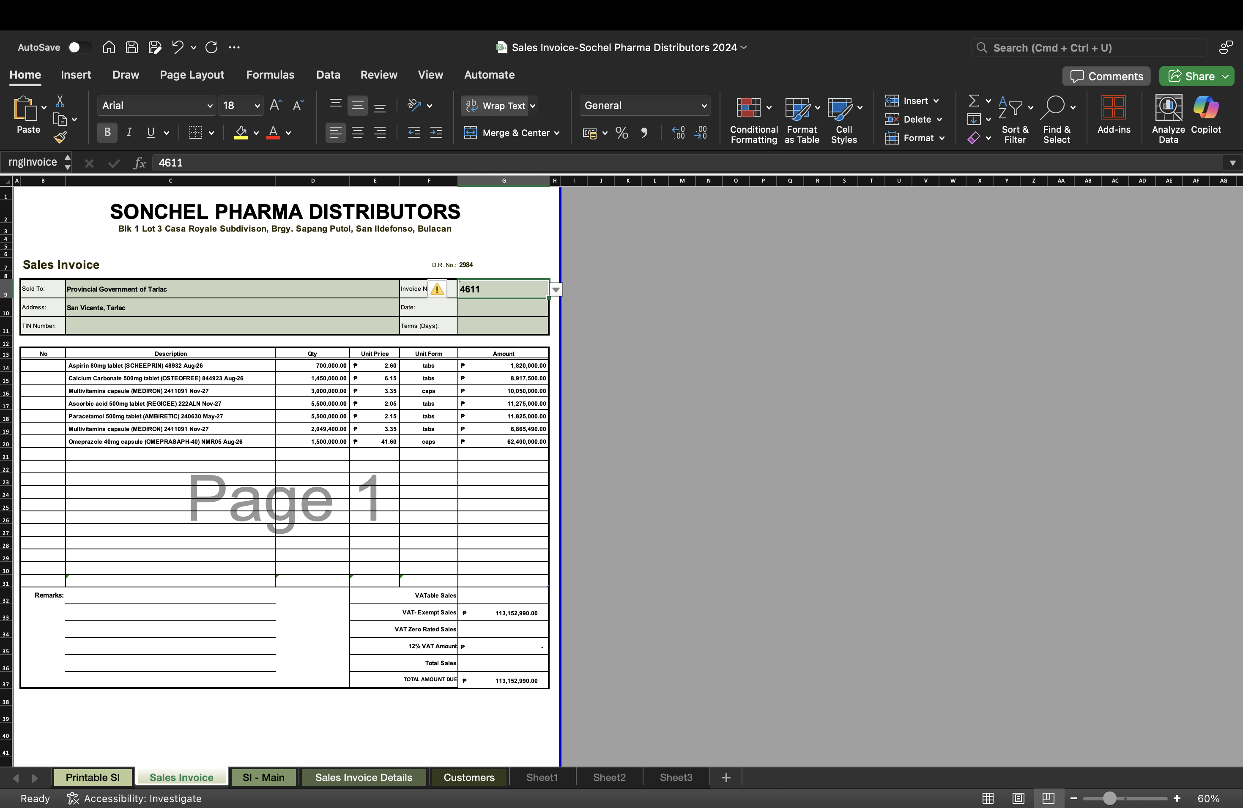Open the Insert ribbon tab
The width and height of the screenshot is (1243, 808).
click(x=76, y=75)
